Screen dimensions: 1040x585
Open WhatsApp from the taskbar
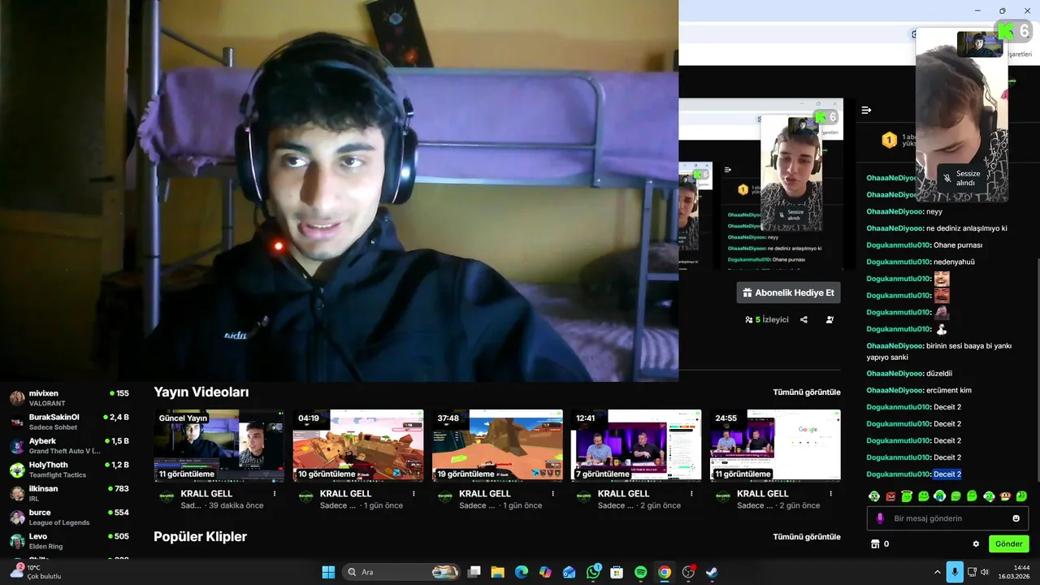[593, 572]
